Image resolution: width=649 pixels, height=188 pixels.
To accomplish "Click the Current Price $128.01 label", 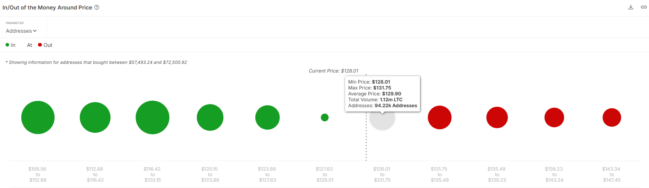I will click(333, 71).
